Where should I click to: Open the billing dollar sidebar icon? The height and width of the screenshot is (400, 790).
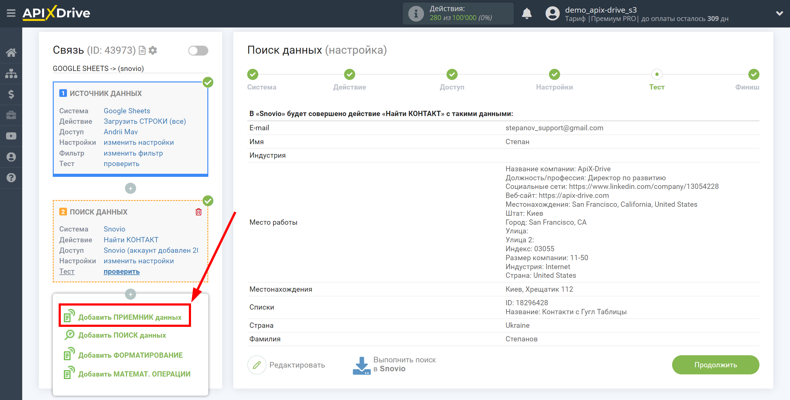pyautogui.click(x=11, y=94)
